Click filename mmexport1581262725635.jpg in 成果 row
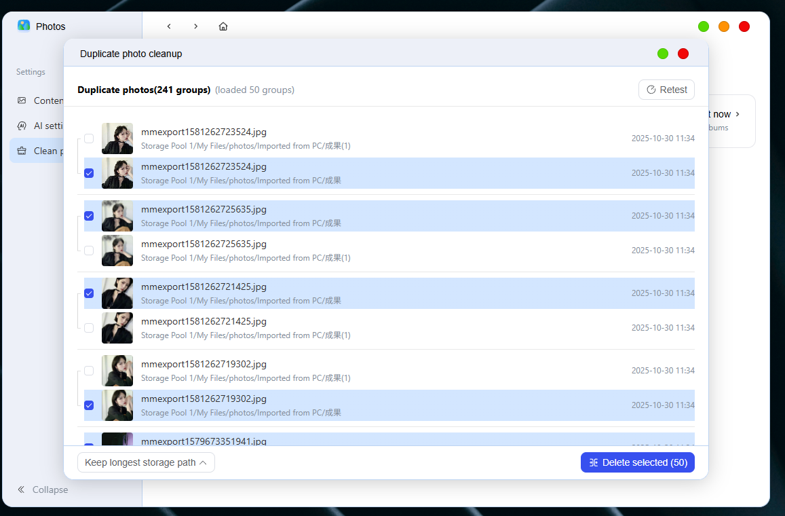The image size is (785, 516). pyautogui.click(x=204, y=209)
